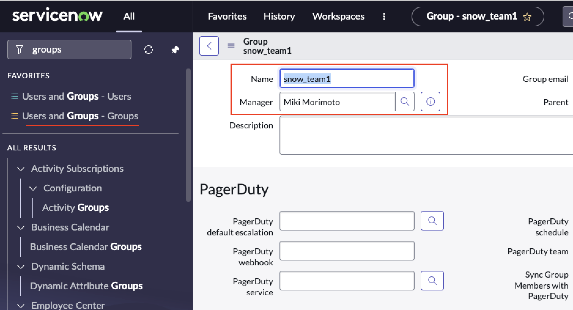Go back using the back arrow
573x310 pixels.
209,46
